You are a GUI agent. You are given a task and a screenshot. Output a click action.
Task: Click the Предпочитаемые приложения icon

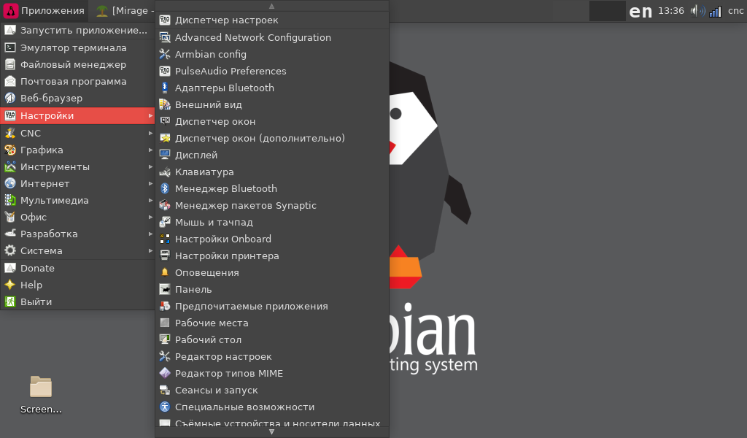[x=165, y=306]
